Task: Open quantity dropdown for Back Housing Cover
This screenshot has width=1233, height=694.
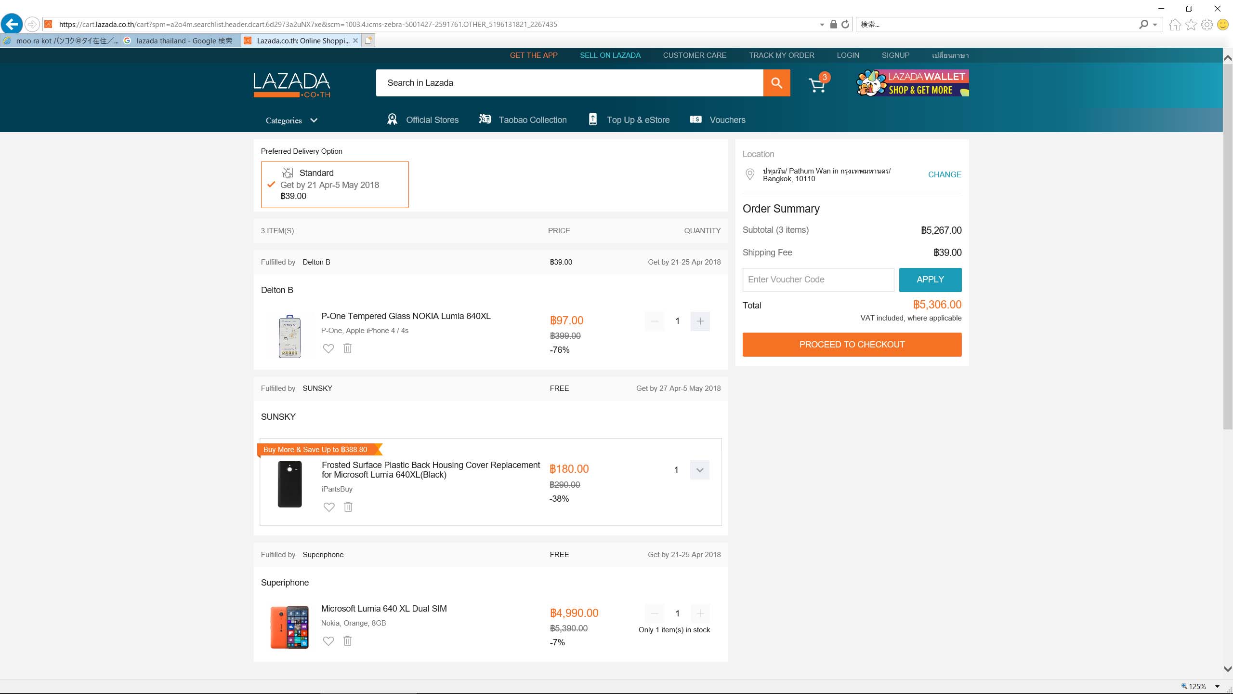Action: tap(700, 470)
